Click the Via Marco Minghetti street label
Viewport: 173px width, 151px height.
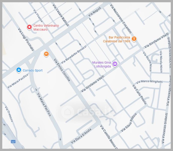click(149, 82)
